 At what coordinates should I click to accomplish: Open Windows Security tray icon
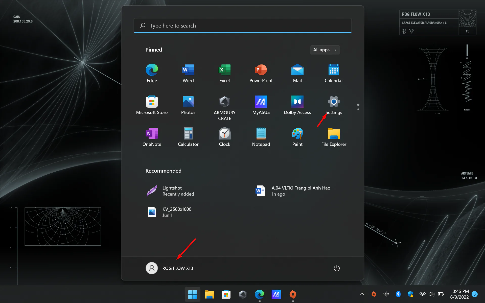(x=410, y=294)
